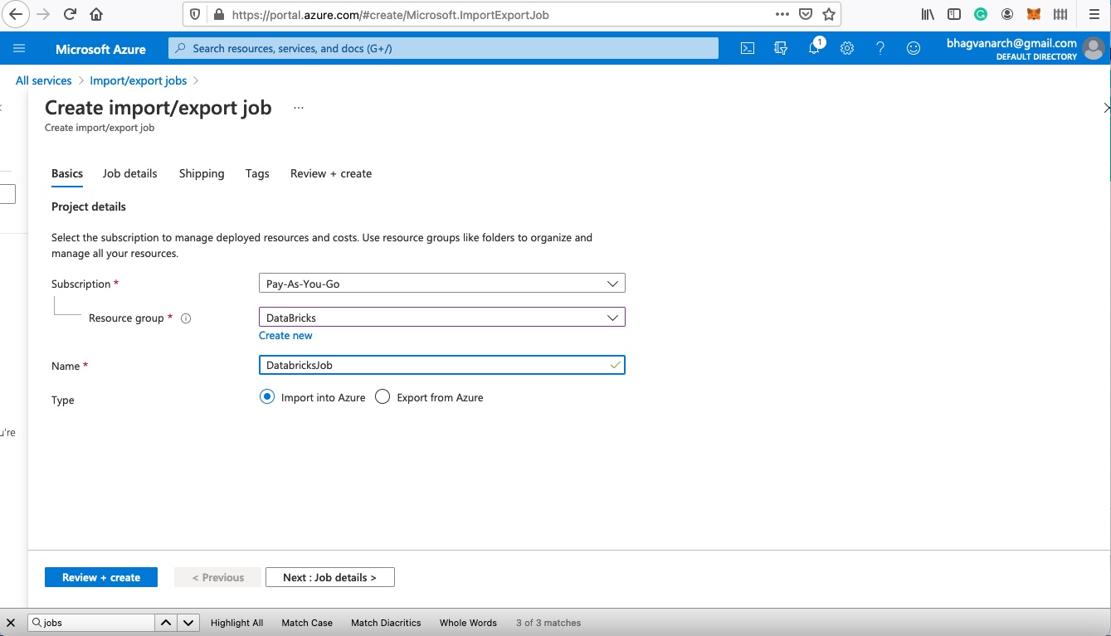Open the browser home page icon
The height and width of the screenshot is (636, 1111).
(96, 14)
